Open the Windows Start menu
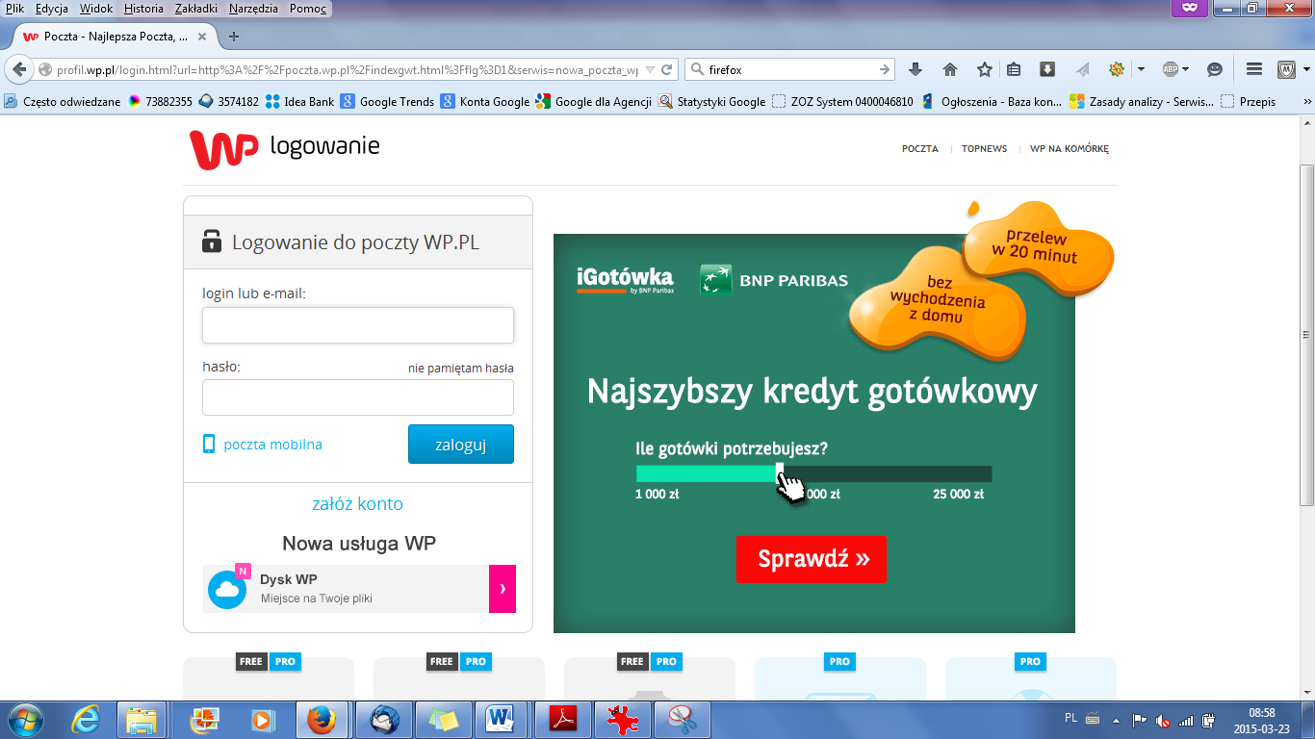The width and height of the screenshot is (1315, 739). [x=25, y=720]
